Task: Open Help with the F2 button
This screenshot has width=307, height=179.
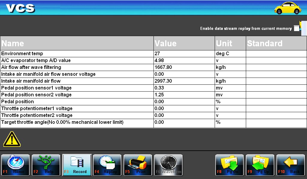Action: coord(46,165)
